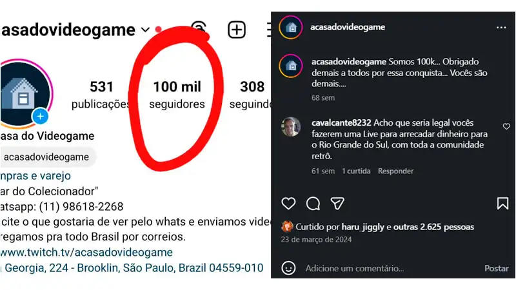516x290 pixels.
Task: Open comments with speech bubble icon
Action: click(313, 204)
